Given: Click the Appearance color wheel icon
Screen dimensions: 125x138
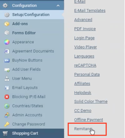Looking at the screenshot, I should click(x=7, y=42).
